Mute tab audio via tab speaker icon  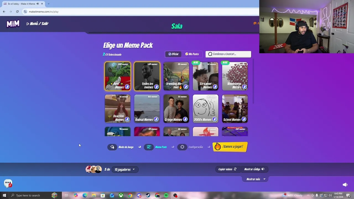38,4
